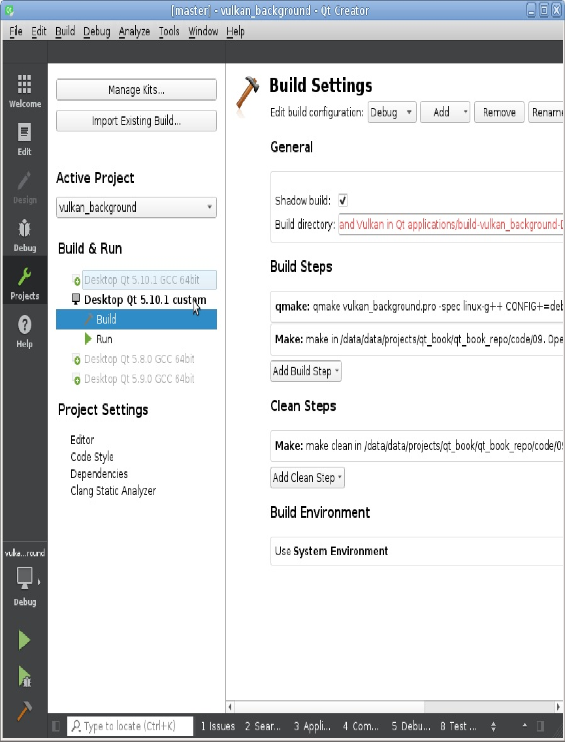This screenshot has height=742, width=565.
Task: Switch to Edit mode
Action: [x=25, y=140]
